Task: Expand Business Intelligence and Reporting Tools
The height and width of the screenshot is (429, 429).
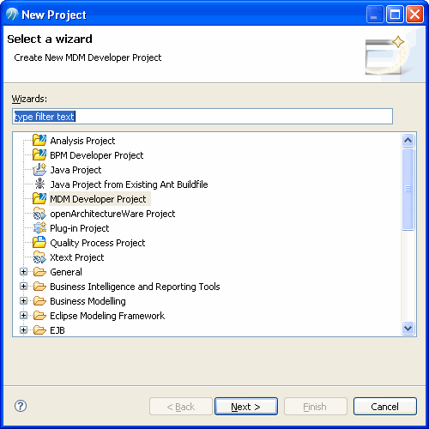Action: coord(24,287)
